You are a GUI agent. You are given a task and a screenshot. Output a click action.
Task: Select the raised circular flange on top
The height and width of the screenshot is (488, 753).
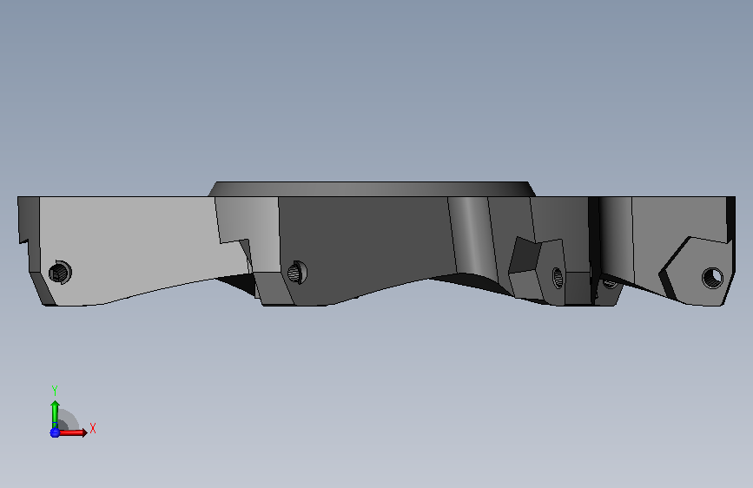click(372, 188)
